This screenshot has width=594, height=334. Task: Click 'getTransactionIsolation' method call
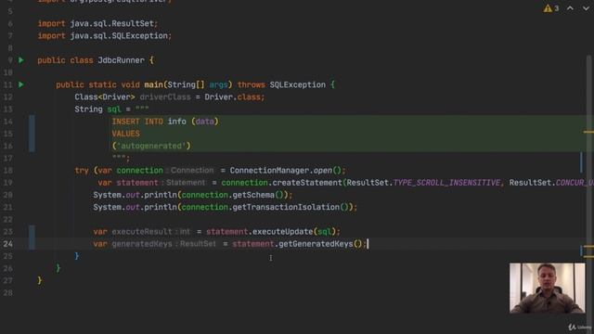click(286, 207)
